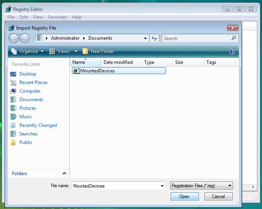The image size is (262, 209).
Task: Open recent pages dropdown beside nav arrows
Action: tap(33, 39)
